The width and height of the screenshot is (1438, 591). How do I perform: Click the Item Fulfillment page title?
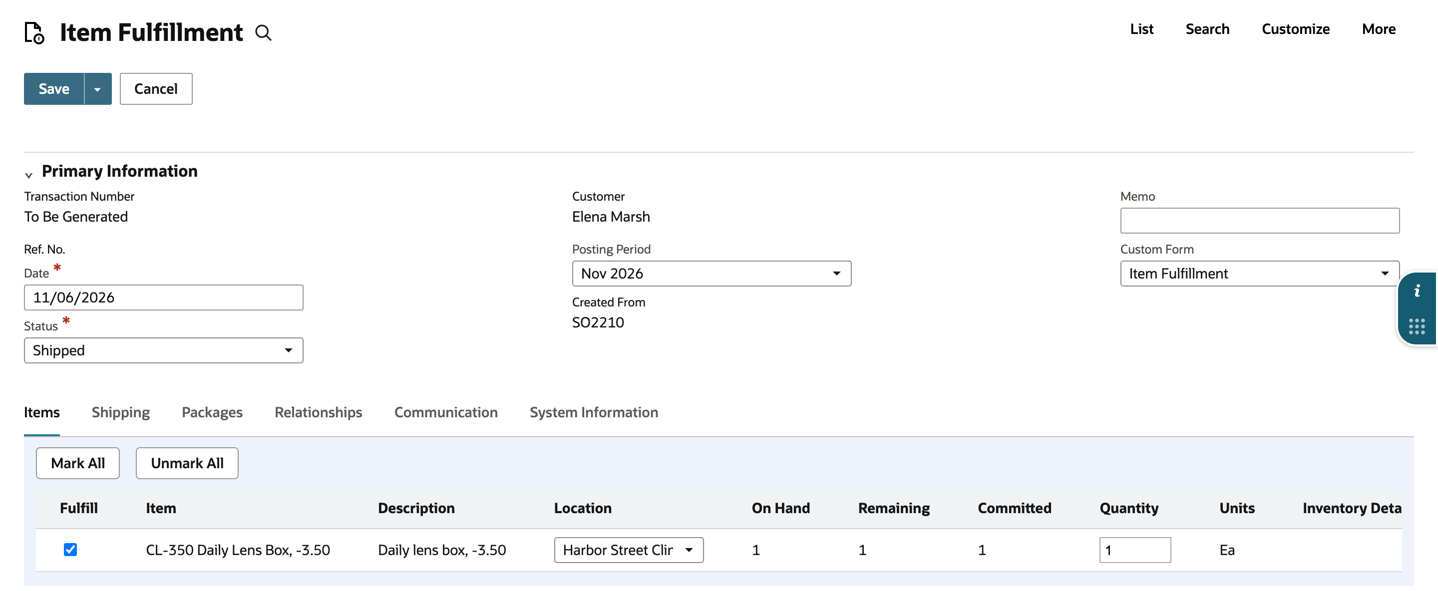[x=151, y=32]
